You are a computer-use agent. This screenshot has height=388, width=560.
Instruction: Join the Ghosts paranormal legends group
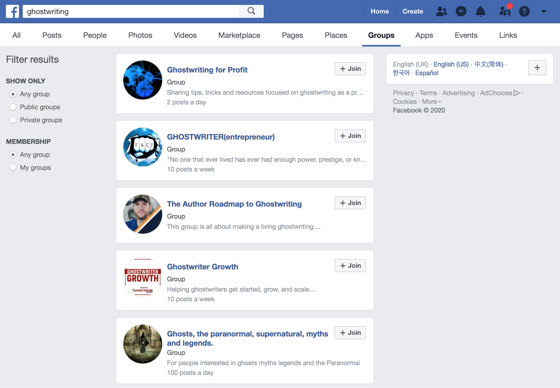pos(350,332)
